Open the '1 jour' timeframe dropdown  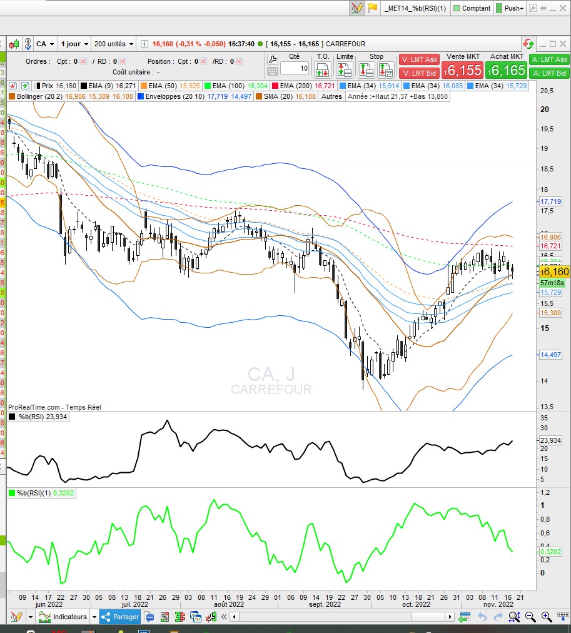click(x=74, y=44)
